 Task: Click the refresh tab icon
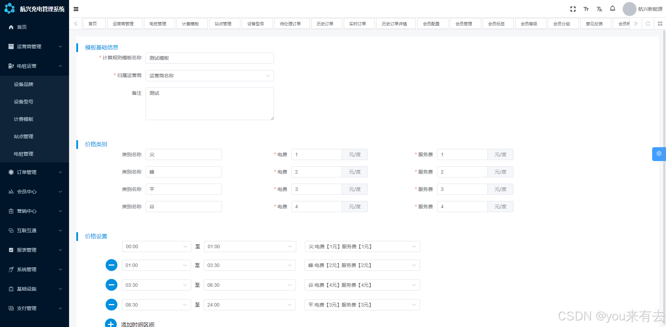pyautogui.click(x=648, y=24)
